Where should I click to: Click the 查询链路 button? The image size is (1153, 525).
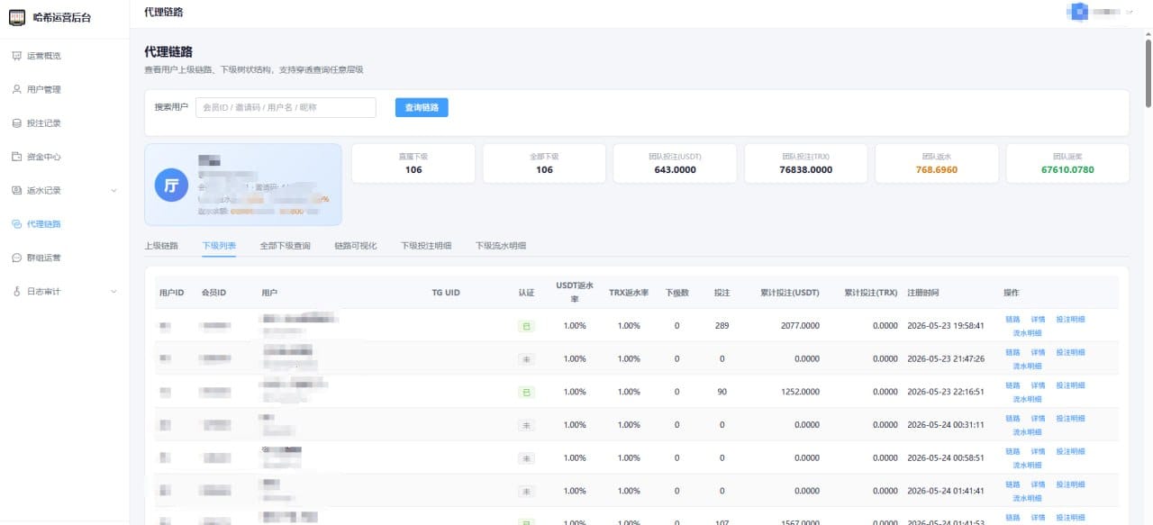tap(422, 107)
